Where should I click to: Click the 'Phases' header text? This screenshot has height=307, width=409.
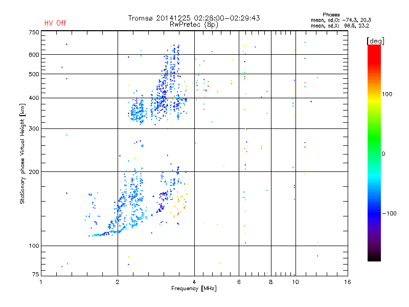(331, 15)
